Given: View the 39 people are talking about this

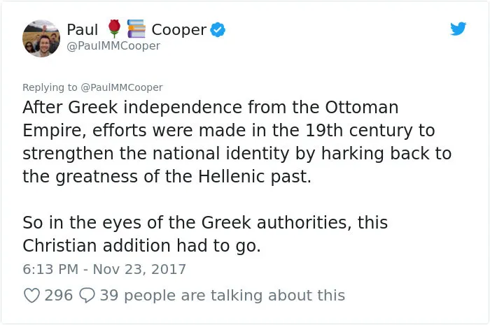Looking at the screenshot, I should 222,295.
